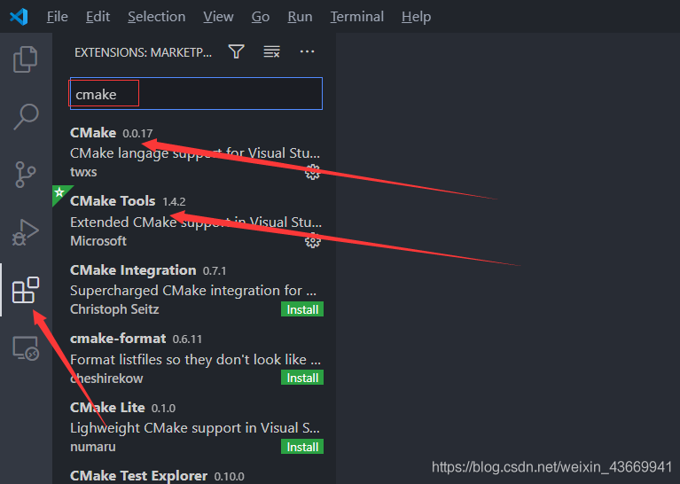680x484 pixels.
Task: Open the Source Control view
Action: pyautogui.click(x=26, y=175)
